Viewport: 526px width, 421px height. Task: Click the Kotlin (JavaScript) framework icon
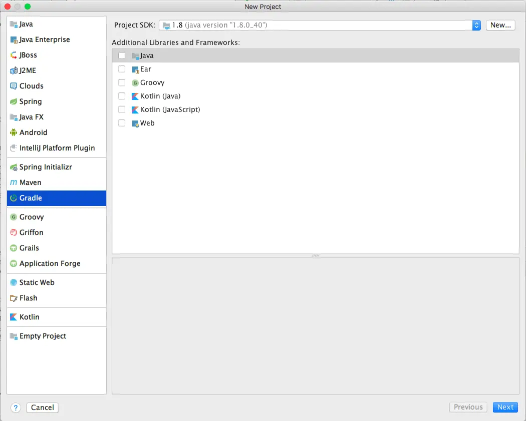point(135,110)
